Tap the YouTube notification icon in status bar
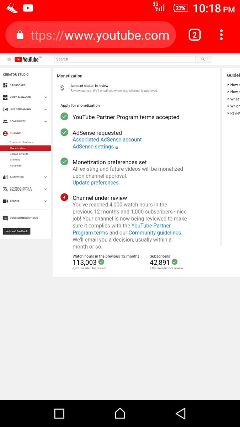 [28, 8]
